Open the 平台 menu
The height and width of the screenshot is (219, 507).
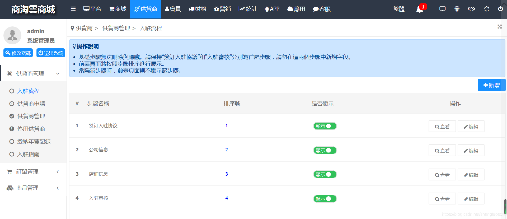pos(92,9)
